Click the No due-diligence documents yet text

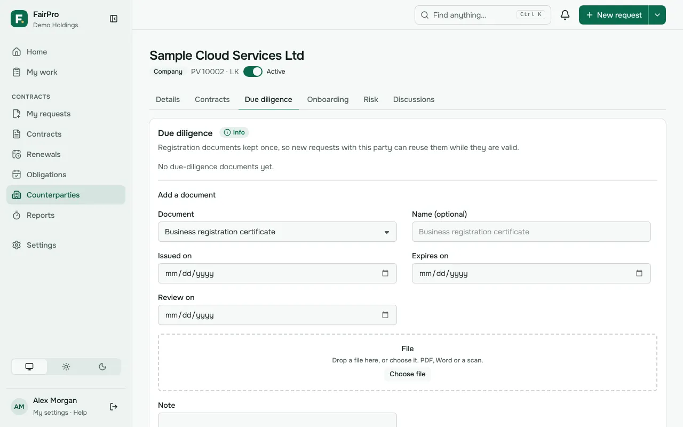tap(216, 167)
